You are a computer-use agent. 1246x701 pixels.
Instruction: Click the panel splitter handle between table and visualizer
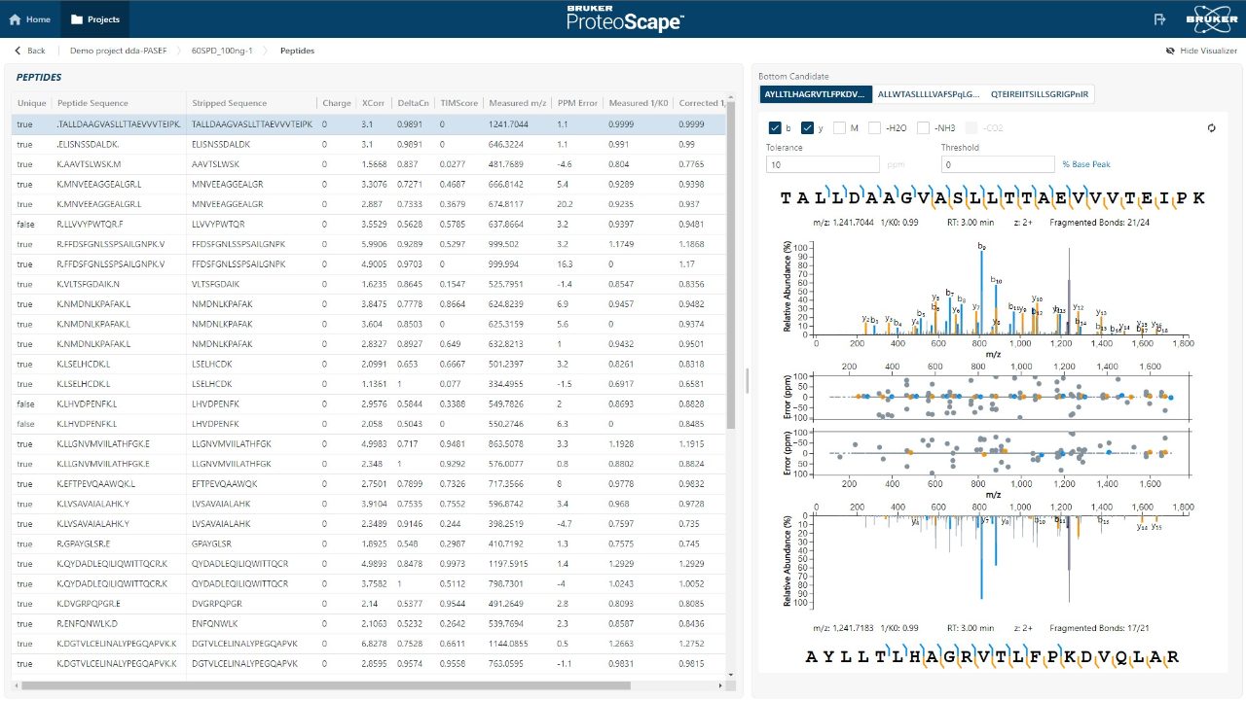[748, 380]
